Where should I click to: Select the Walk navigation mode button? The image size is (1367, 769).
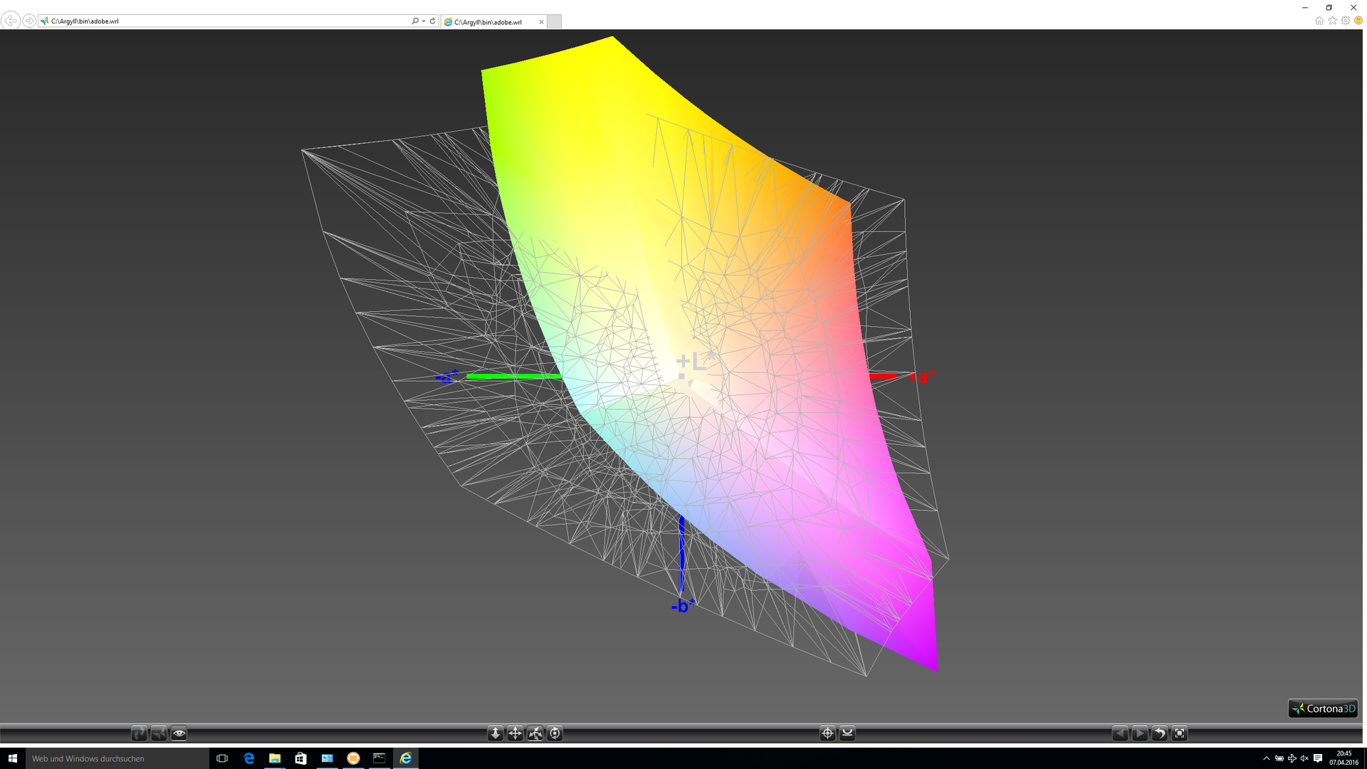coord(139,733)
